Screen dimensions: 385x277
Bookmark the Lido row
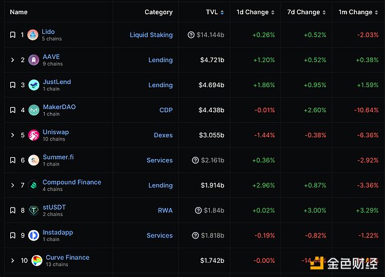[12, 35]
